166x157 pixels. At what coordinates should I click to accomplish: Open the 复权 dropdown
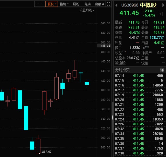pyautogui.click(x=51, y=4)
